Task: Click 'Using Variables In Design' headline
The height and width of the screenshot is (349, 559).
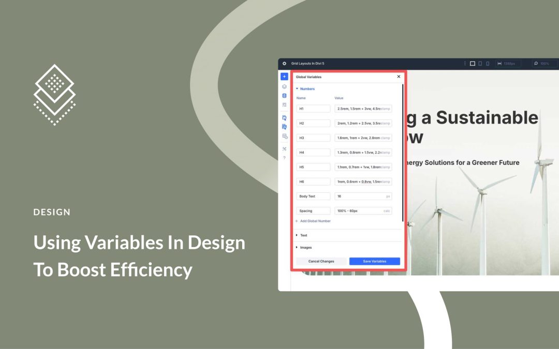Action: 139,242
